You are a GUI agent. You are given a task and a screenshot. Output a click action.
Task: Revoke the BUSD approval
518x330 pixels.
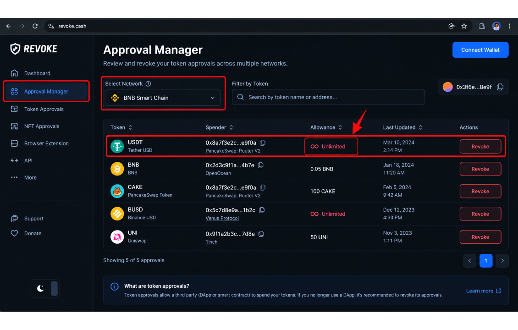click(480, 214)
